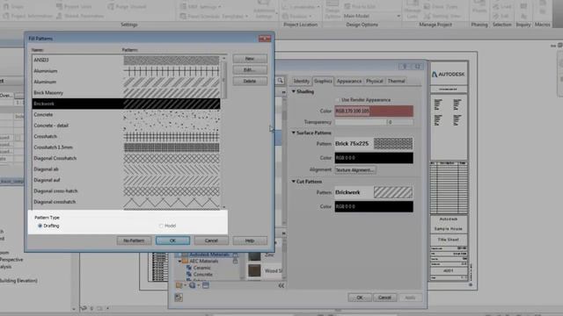Open the Appearance tab in Material Browser

coord(349,81)
